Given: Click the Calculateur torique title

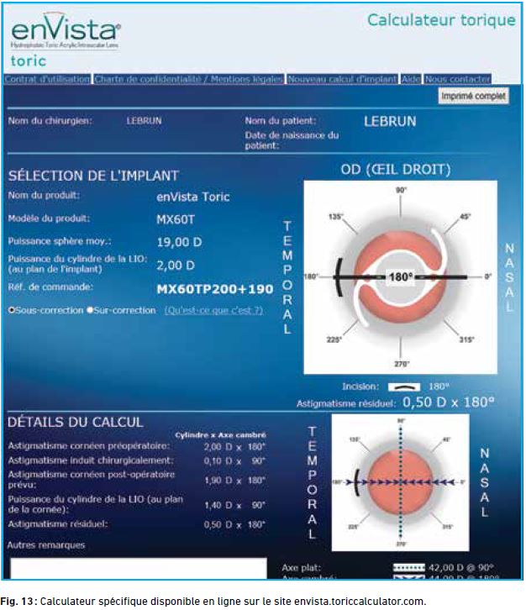Looking at the screenshot, I should click(x=442, y=20).
